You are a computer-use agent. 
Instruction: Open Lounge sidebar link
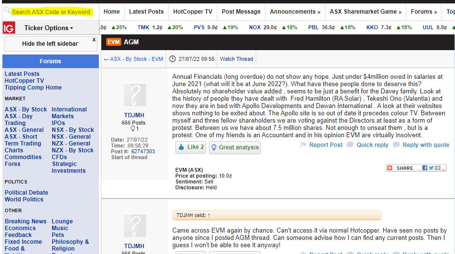tap(62, 221)
